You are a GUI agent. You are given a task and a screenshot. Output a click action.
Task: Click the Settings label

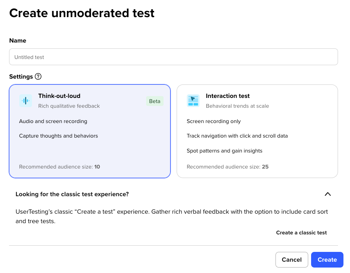click(21, 76)
